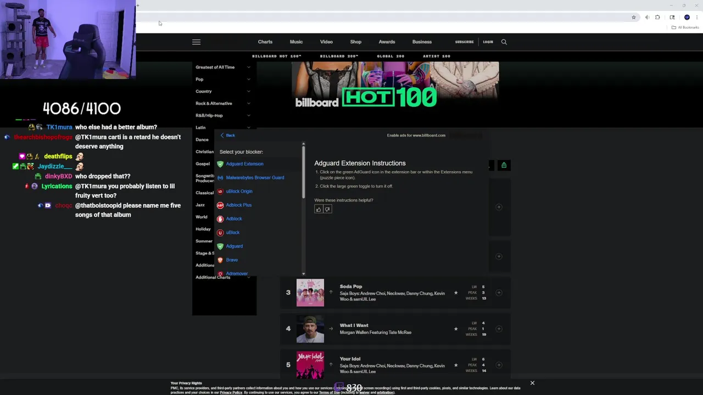
Task: Click the blocker list scroll down arrow
Action: [x=303, y=273]
